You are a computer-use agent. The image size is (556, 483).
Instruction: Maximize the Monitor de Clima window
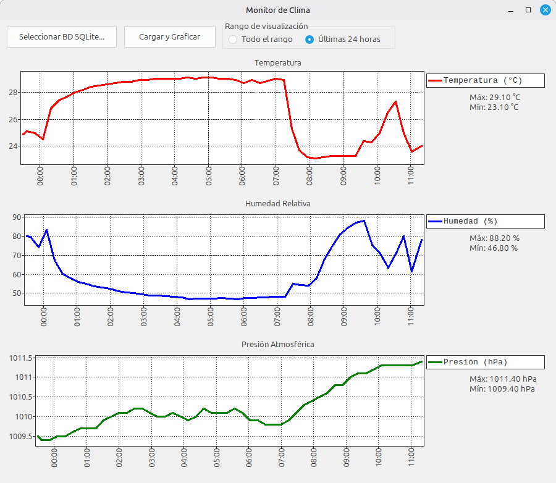click(528, 10)
